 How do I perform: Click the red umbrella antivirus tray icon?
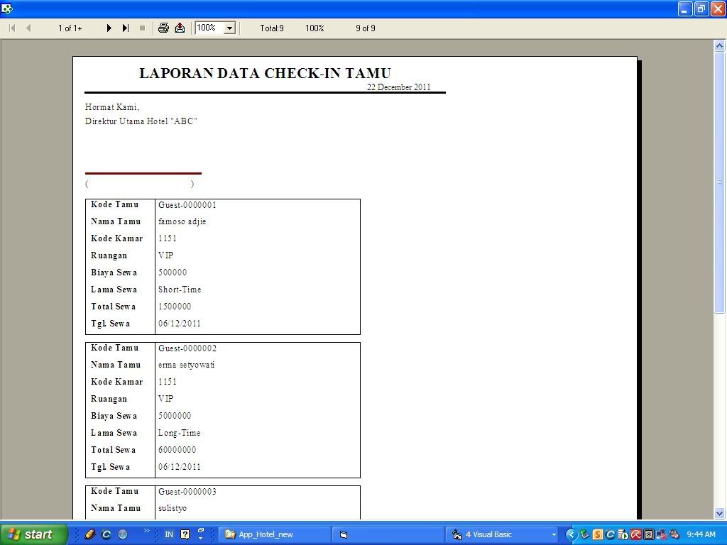(x=635, y=534)
